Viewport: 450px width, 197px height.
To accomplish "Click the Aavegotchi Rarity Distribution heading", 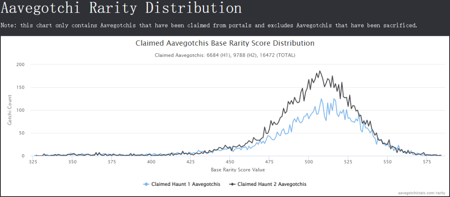I will coord(121,8).
